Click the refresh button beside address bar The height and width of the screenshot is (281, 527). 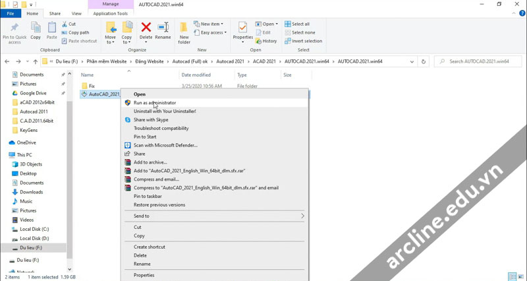(x=424, y=61)
